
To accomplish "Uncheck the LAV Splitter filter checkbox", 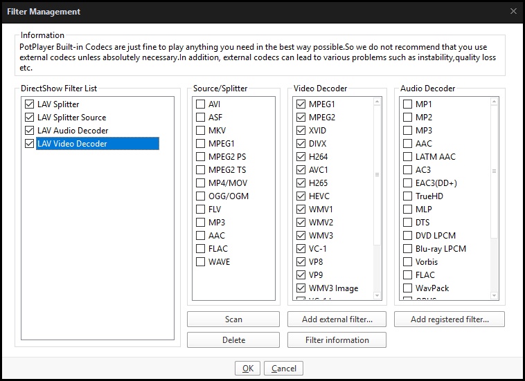I will tap(30, 104).
